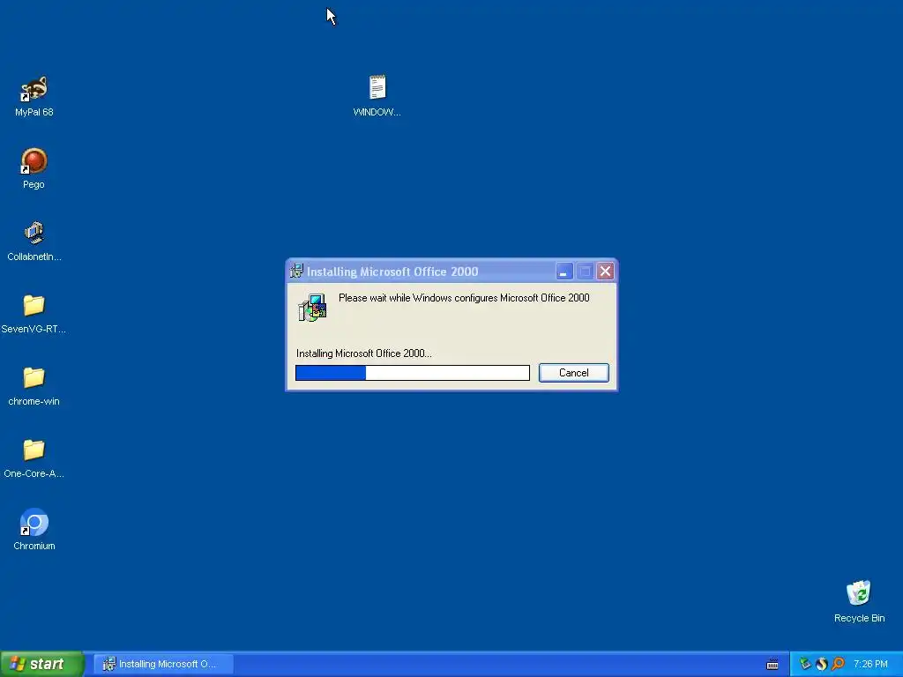This screenshot has width=903, height=677.
Task: Minimize the Installing Microsoft Office 2000 dialog
Action: [x=564, y=272]
